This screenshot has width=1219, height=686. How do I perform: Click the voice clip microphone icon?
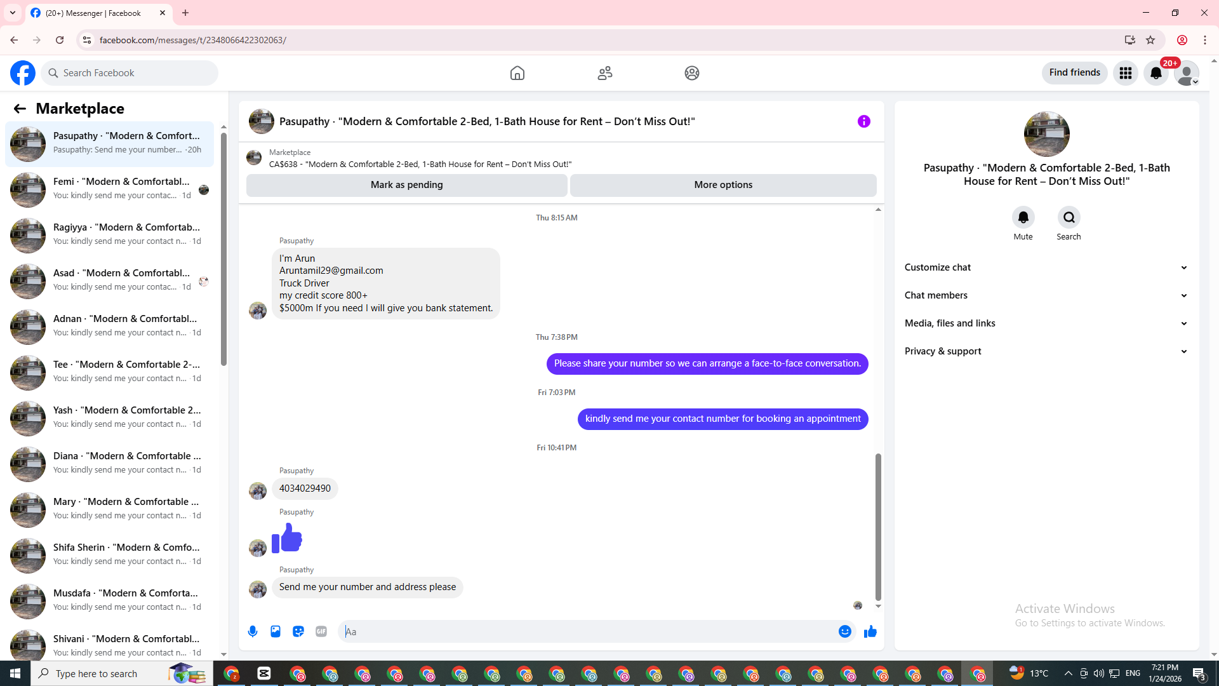click(x=253, y=631)
